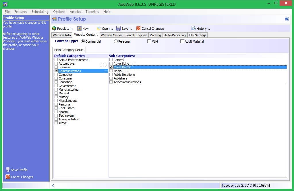This screenshot has height=191, width=294.
Task: Click the date and time in status bar
Action: (246, 185)
